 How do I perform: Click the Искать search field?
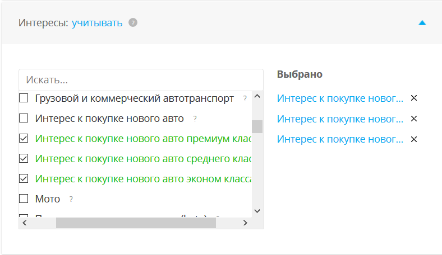(x=140, y=80)
